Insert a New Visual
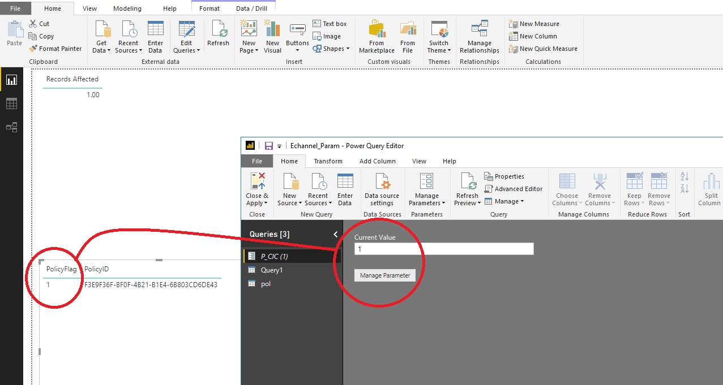This screenshot has width=723, height=385. (272, 37)
